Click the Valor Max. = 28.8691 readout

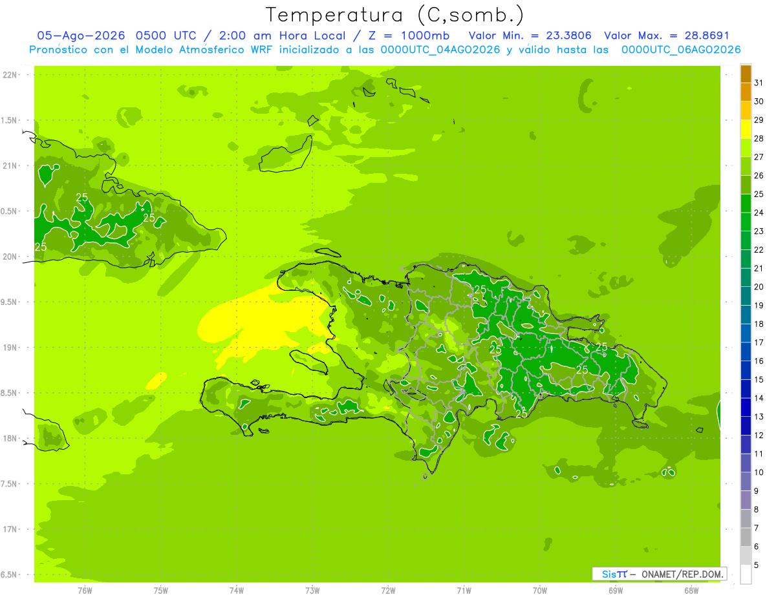[x=666, y=36]
